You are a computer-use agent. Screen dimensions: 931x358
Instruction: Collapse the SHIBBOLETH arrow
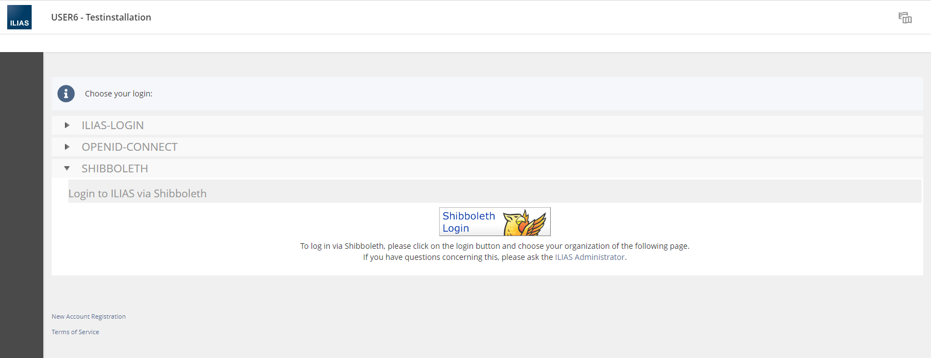67,168
